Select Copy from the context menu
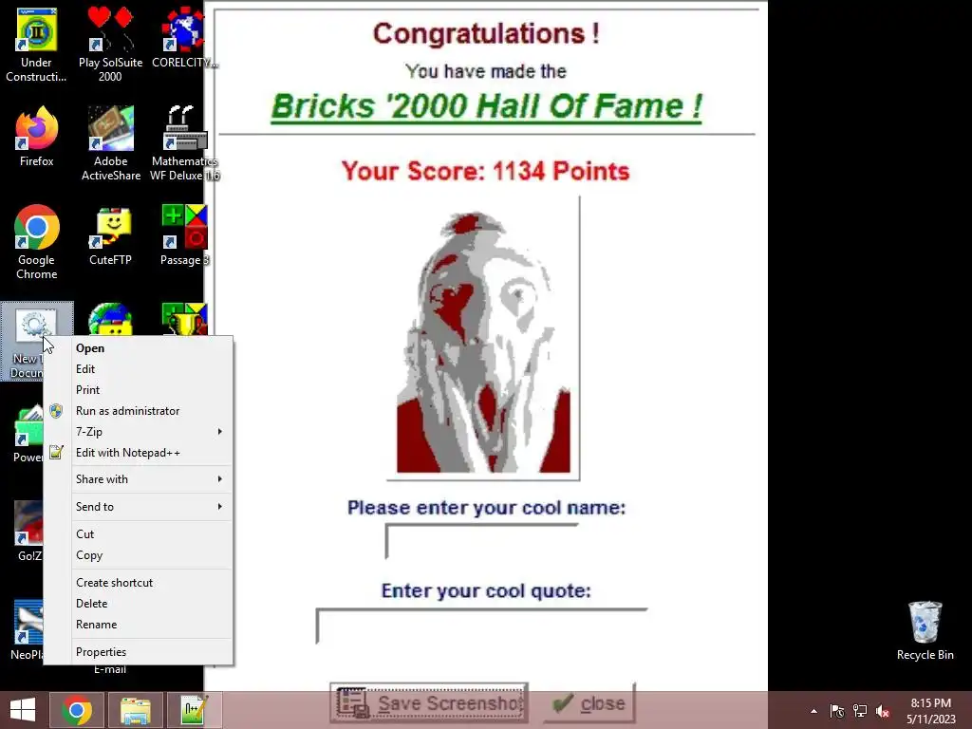The width and height of the screenshot is (972, 729). (139, 555)
